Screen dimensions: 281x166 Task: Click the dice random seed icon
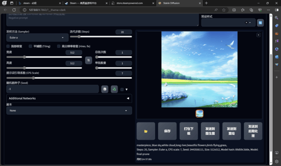pyautogui.click(x=104, y=89)
